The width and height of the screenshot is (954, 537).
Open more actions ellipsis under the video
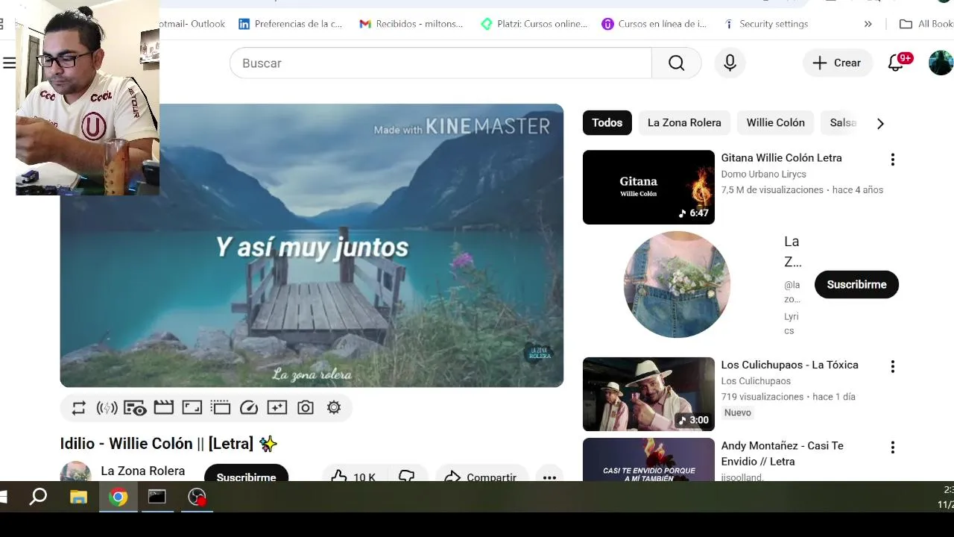(549, 477)
